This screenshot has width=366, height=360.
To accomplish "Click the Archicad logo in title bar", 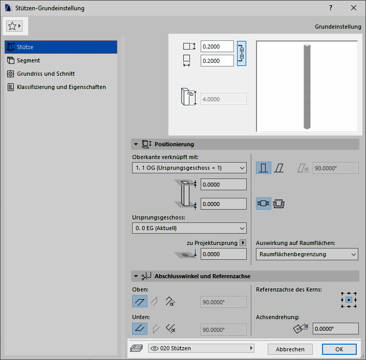I will point(8,8).
